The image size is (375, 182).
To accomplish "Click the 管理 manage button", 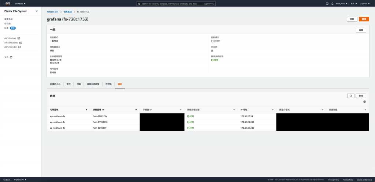I will point(361,96).
